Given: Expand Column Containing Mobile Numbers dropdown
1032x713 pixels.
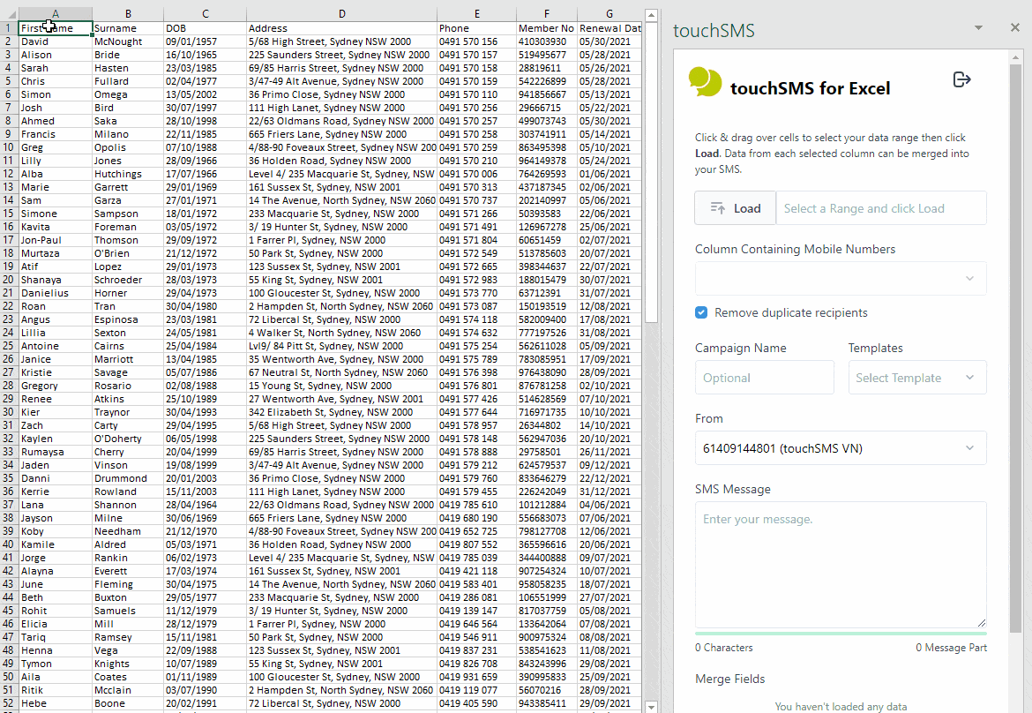Looking at the screenshot, I should [840, 279].
